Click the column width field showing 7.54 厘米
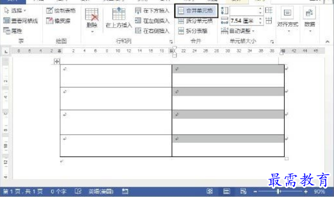Viewport: 334px width, 197px height. coord(244,21)
